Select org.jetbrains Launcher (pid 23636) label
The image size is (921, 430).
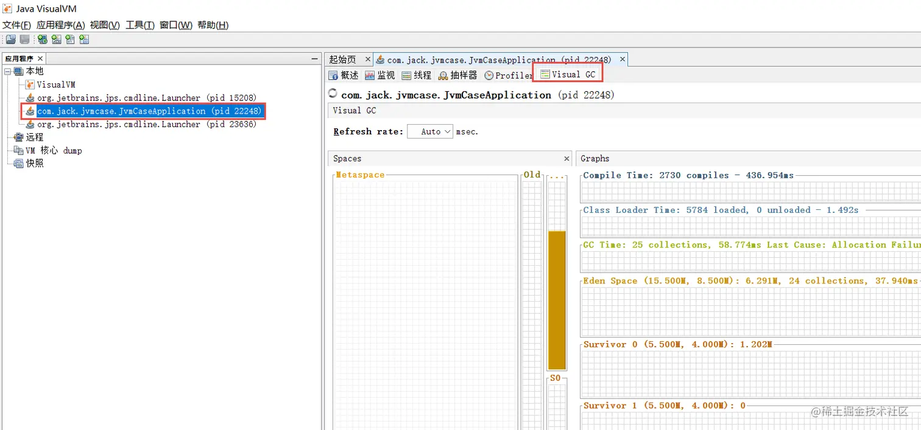(x=147, y=124)
